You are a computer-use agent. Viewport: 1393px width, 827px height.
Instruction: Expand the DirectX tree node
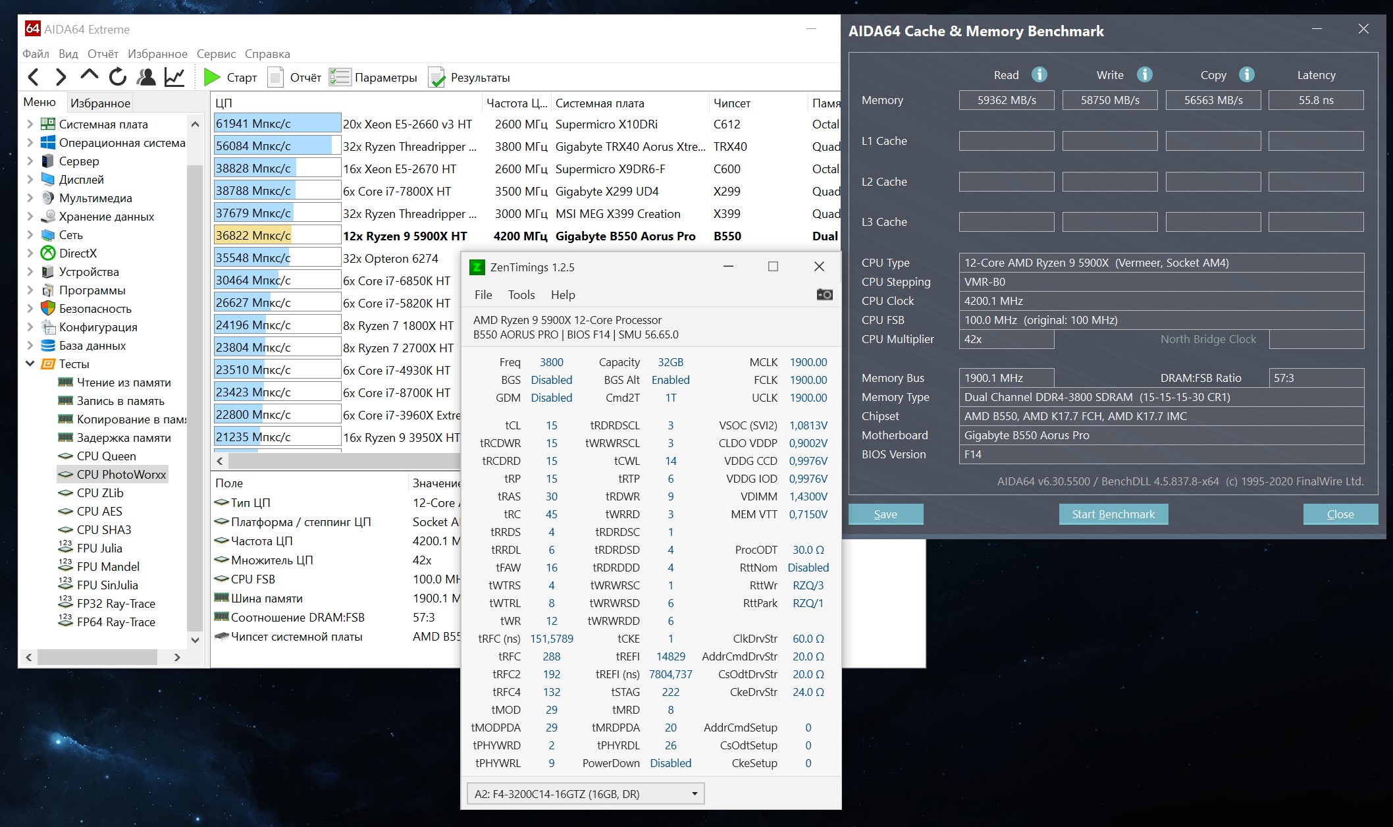pyautogui.click(x=30, y=253)
